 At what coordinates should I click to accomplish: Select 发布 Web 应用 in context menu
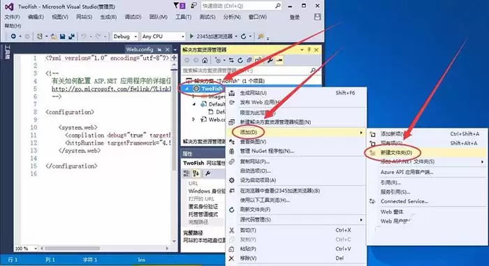tap(295, 103)
